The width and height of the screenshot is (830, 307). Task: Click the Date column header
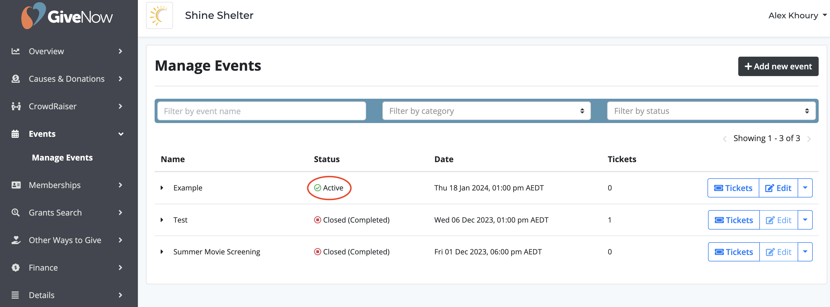[444, 159]
